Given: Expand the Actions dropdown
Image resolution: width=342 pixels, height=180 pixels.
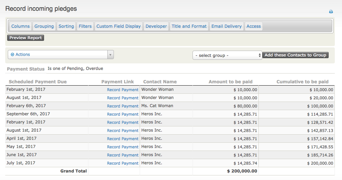Looking at the screenshot, I should click(61, 55).
